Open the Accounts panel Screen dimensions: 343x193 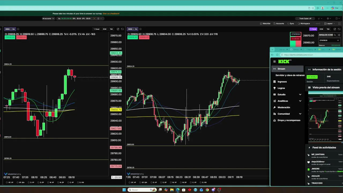pyautogui.click(x=278, y=24)
